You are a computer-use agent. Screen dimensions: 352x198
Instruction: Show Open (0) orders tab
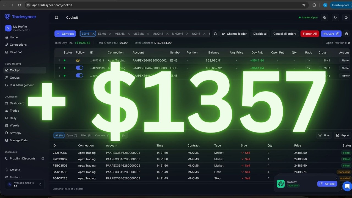click(x=72, y=136)
